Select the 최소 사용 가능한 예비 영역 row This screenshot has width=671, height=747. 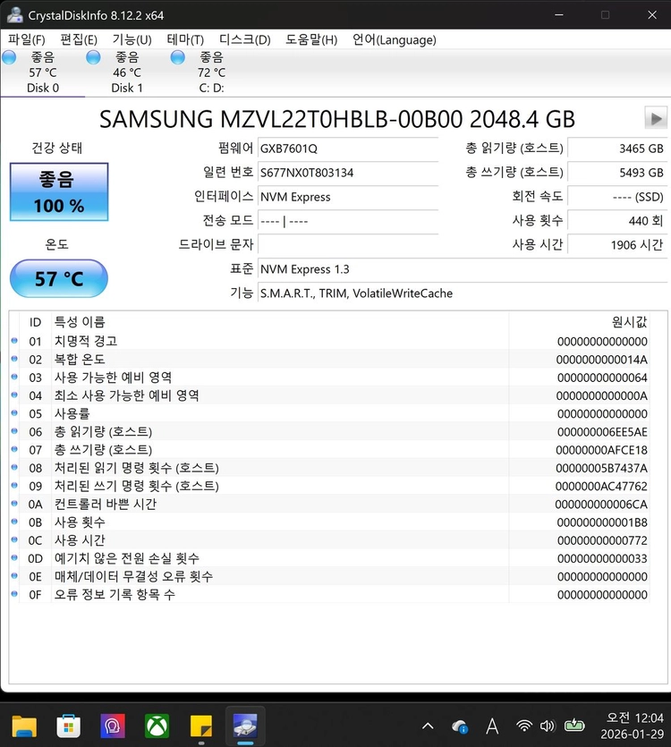point(329,395)
